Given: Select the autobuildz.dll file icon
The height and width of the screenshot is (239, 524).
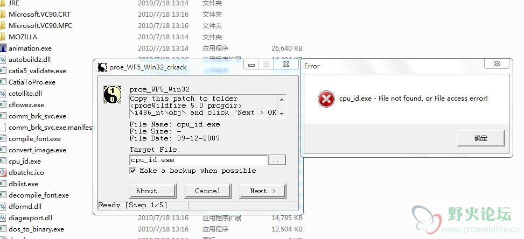Looking at the screenshot, I should click(3, 59).
